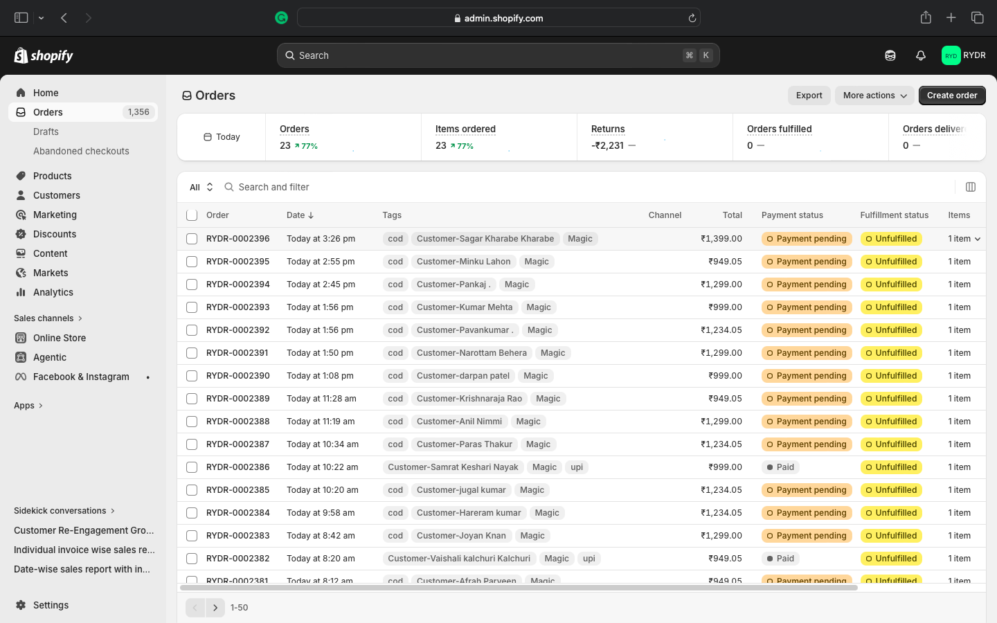Click the Settings gear icon
This screenshot has width=997, height=623.
pyautogui.click(x=21, y=605)
